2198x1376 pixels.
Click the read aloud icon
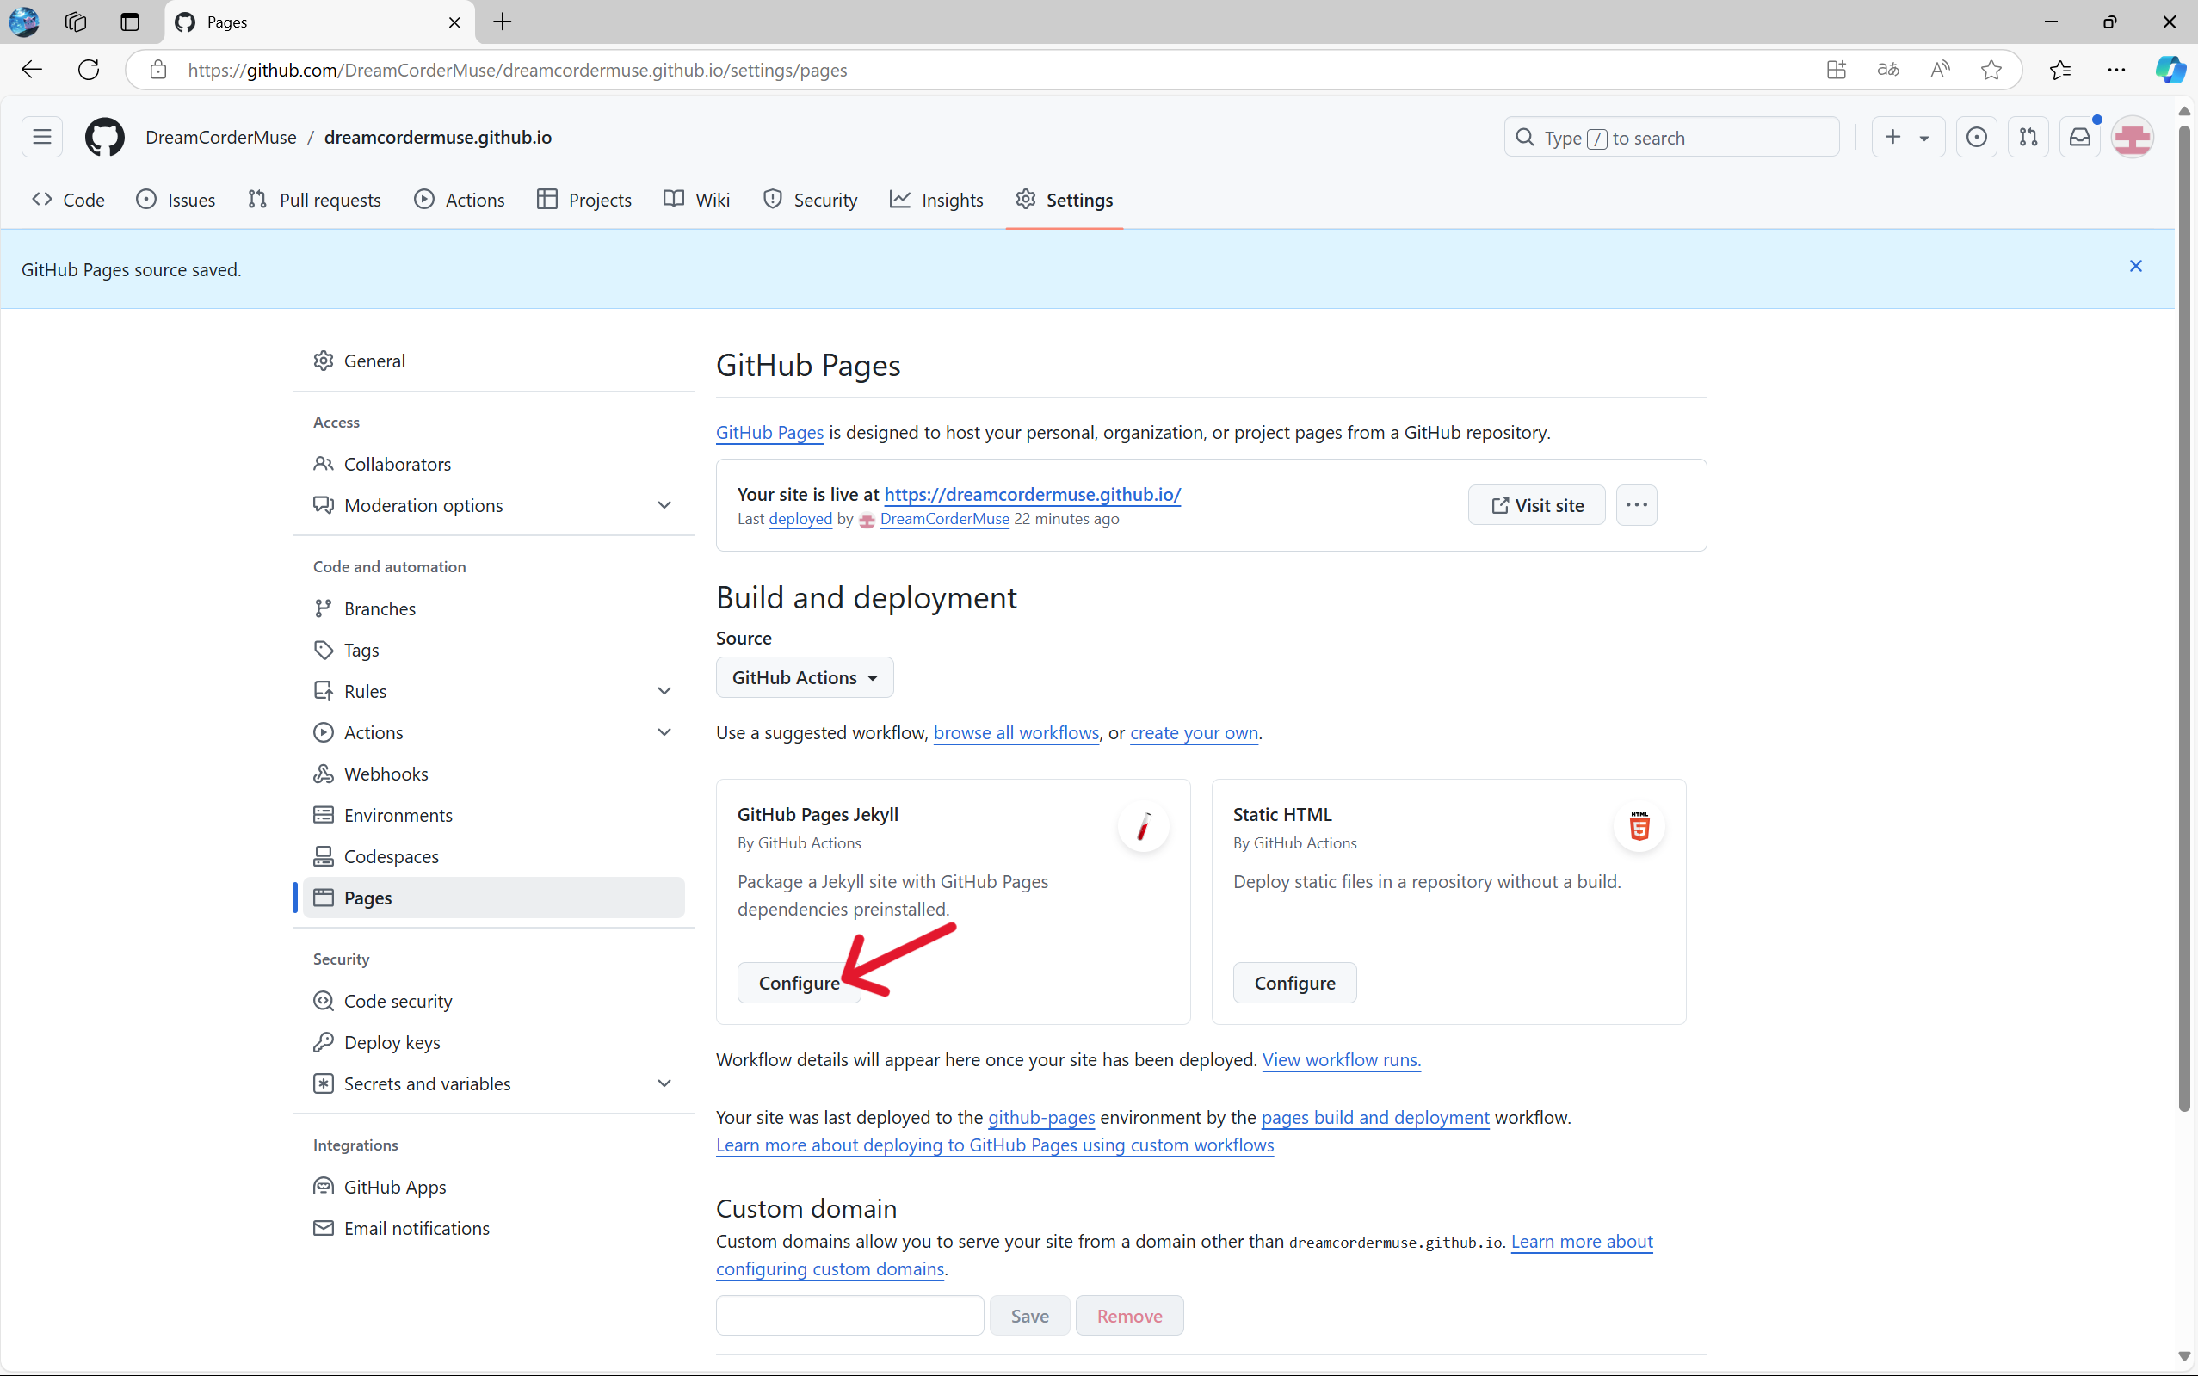(x=1940, y=70)
